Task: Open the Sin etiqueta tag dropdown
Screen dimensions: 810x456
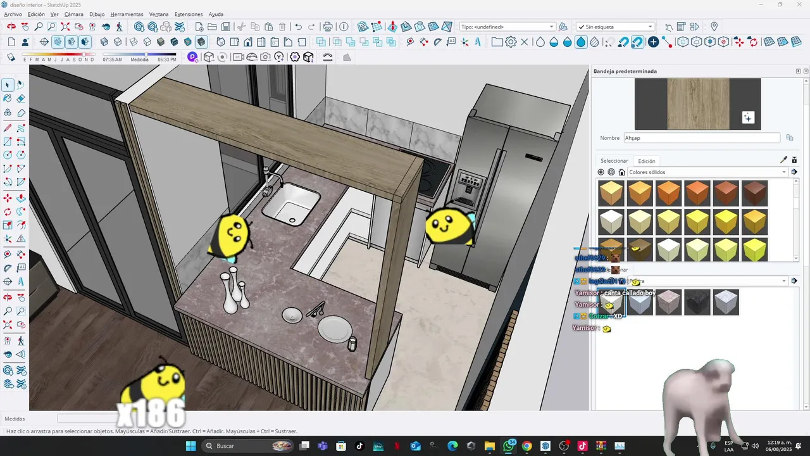Action: point(615,27)
